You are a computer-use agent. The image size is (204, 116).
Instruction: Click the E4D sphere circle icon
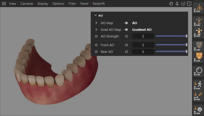pyautogui.click(x=198, y=71)
